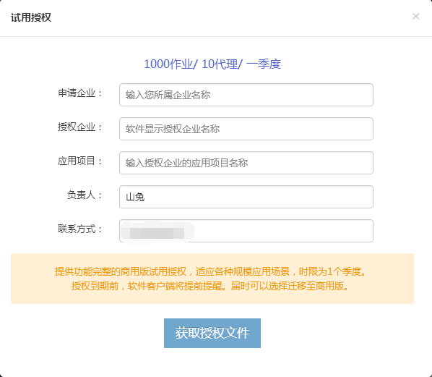432x377 pixels.
Task: Focus the 联系方式 contact input field
Action: [x=246, y=231]
